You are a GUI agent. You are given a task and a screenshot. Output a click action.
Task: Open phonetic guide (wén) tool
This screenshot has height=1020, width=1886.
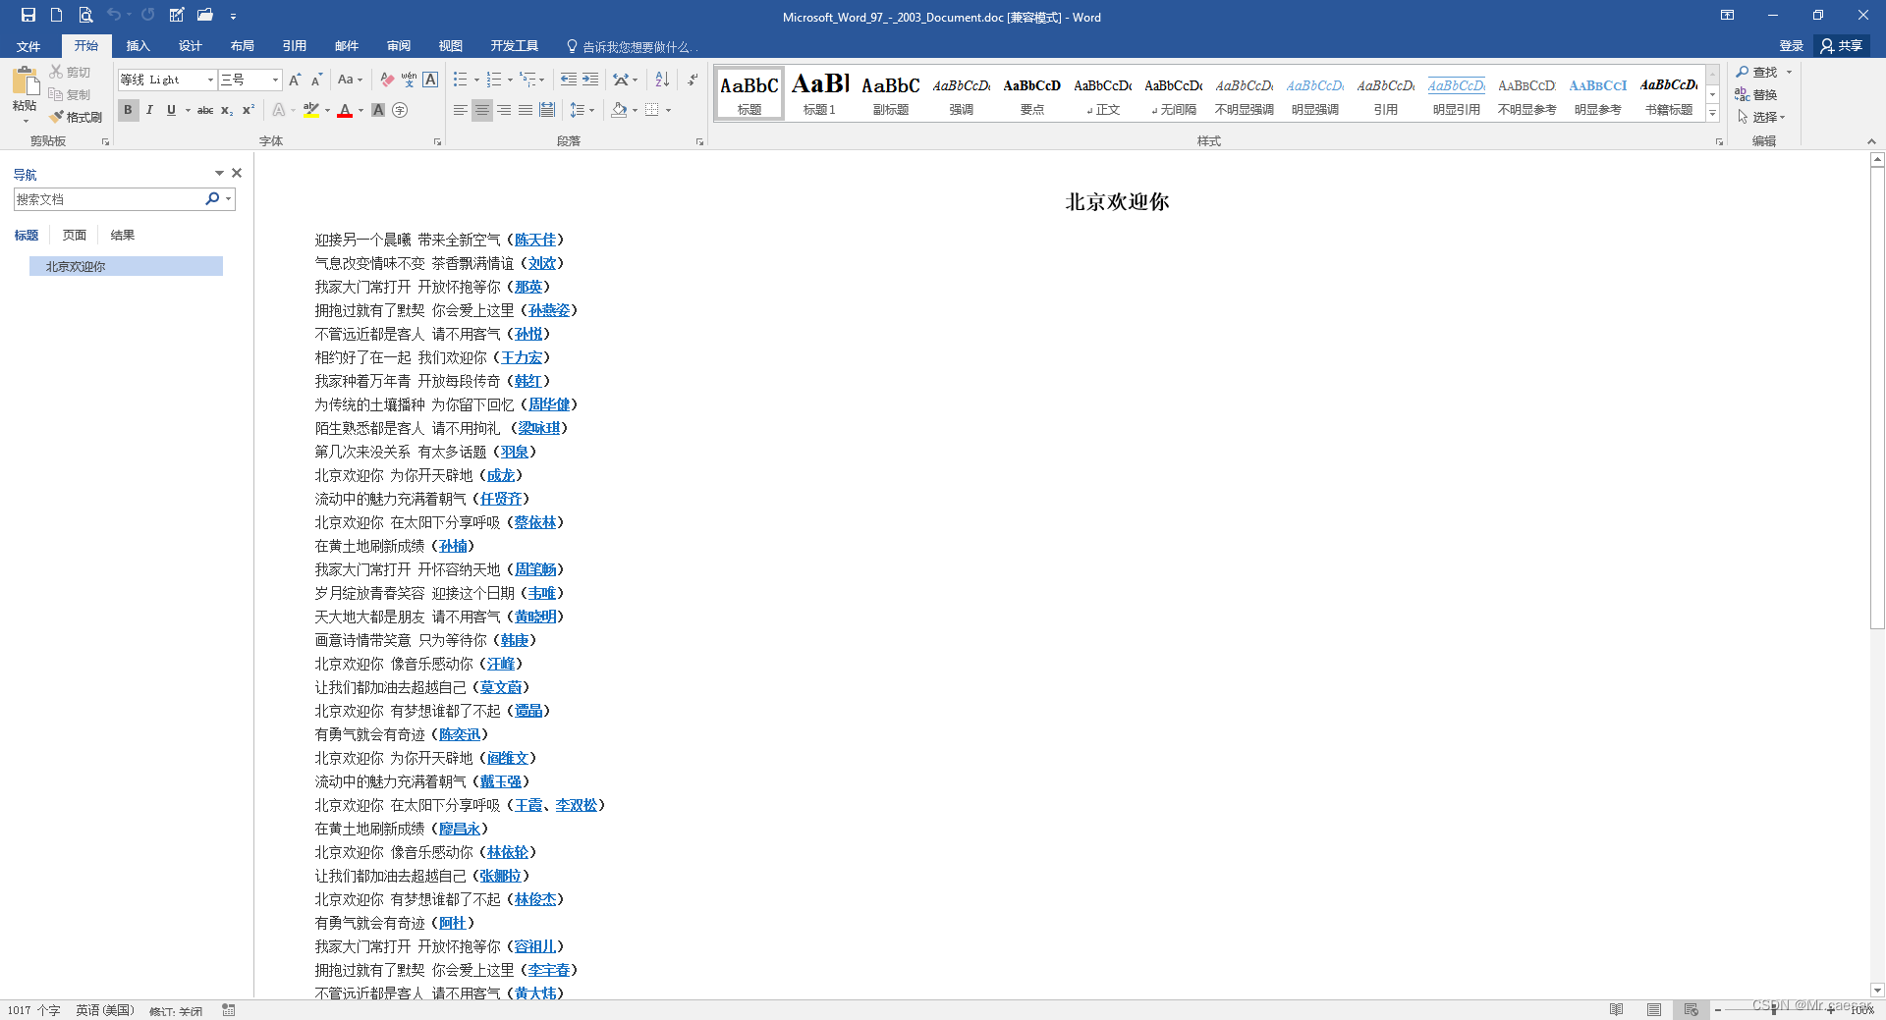pyautogui.click(x=409, y=80)
